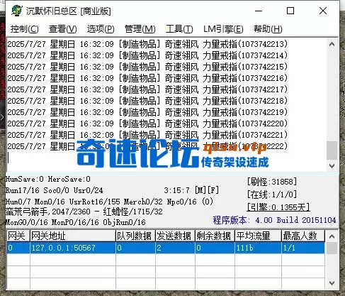The width and height of the screenshot is (345, 296).
Task: Open the 控制(C) menu
Action: (25, 29)
